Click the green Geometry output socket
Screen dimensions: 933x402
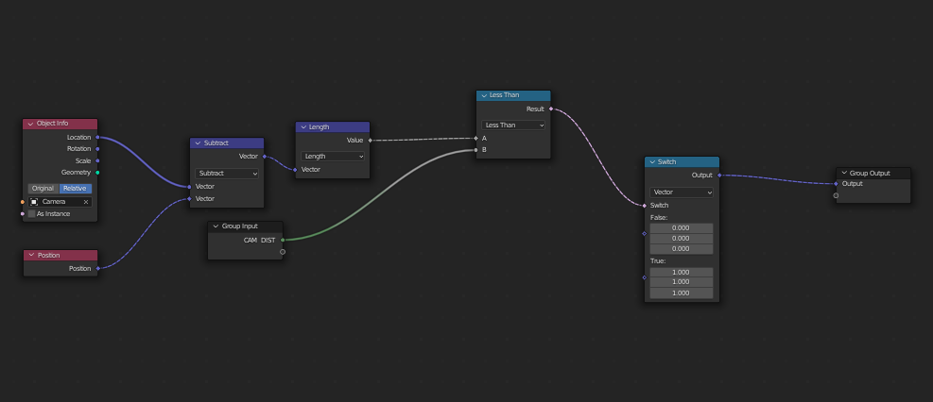pos(97,173)
